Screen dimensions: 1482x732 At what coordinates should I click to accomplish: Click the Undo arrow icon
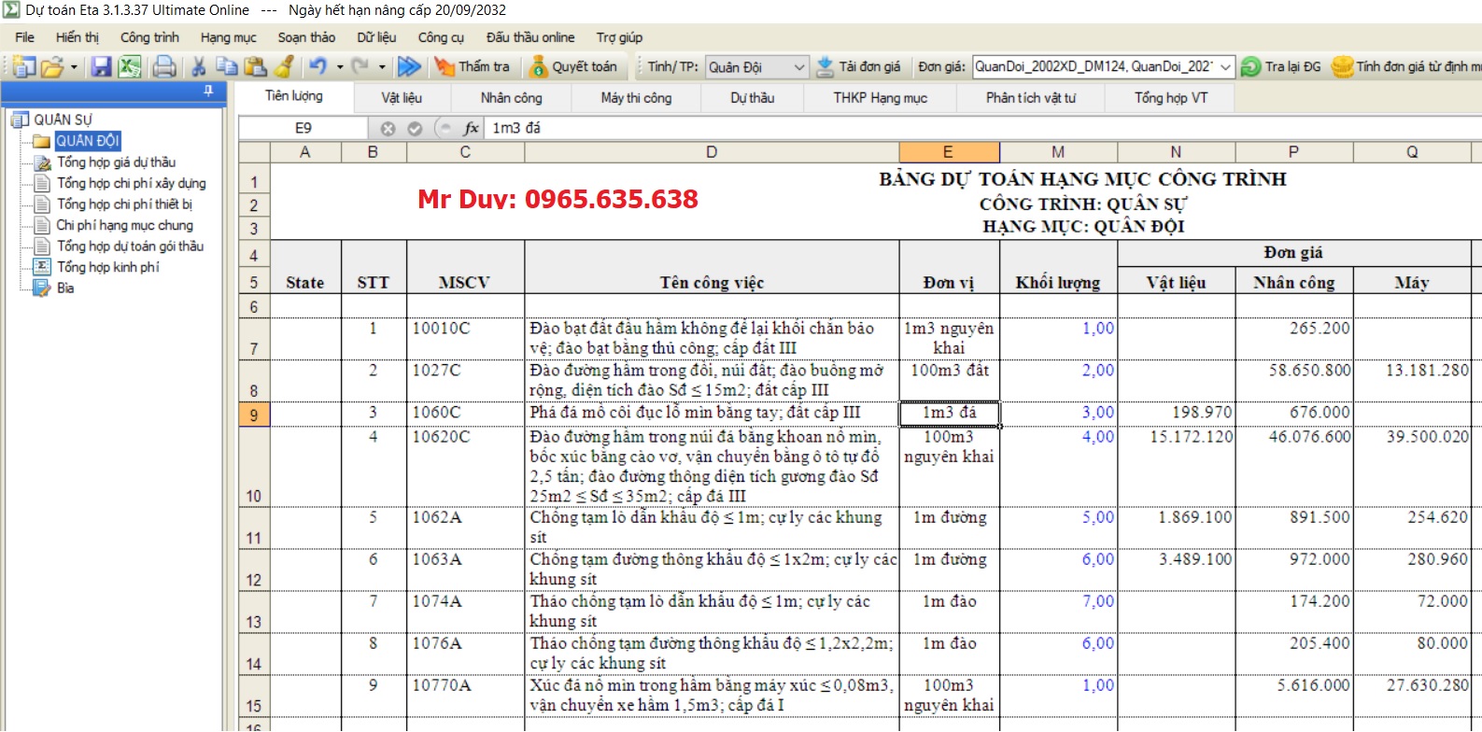point(318,67)
